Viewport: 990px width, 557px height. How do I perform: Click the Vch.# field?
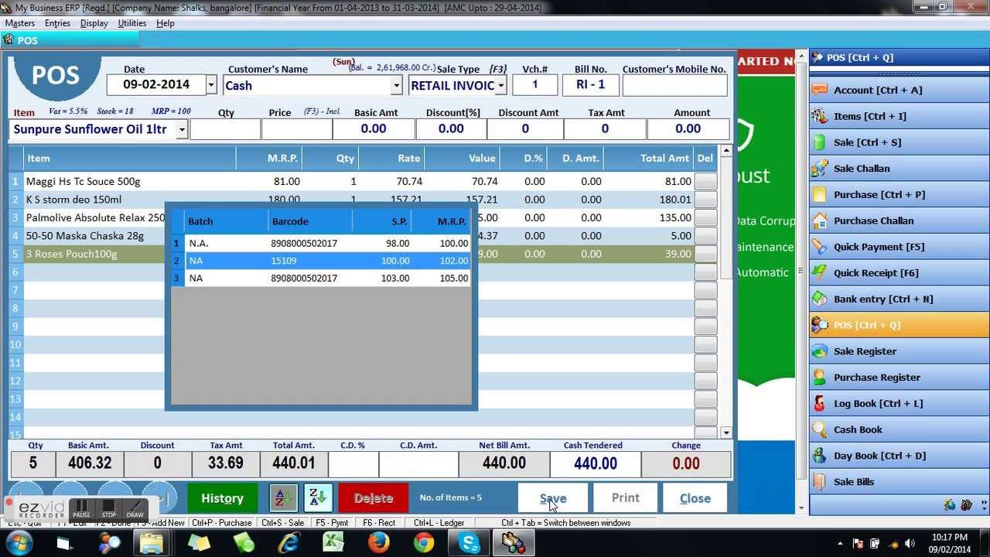coord(534,85)
